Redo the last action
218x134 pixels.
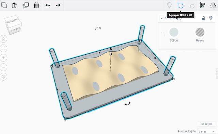(x=58, y=5)
